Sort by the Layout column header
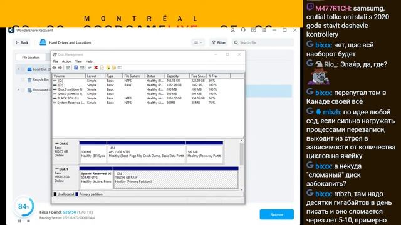The height and width of the screenshot is (225, 401). click(x=95, y=76)
